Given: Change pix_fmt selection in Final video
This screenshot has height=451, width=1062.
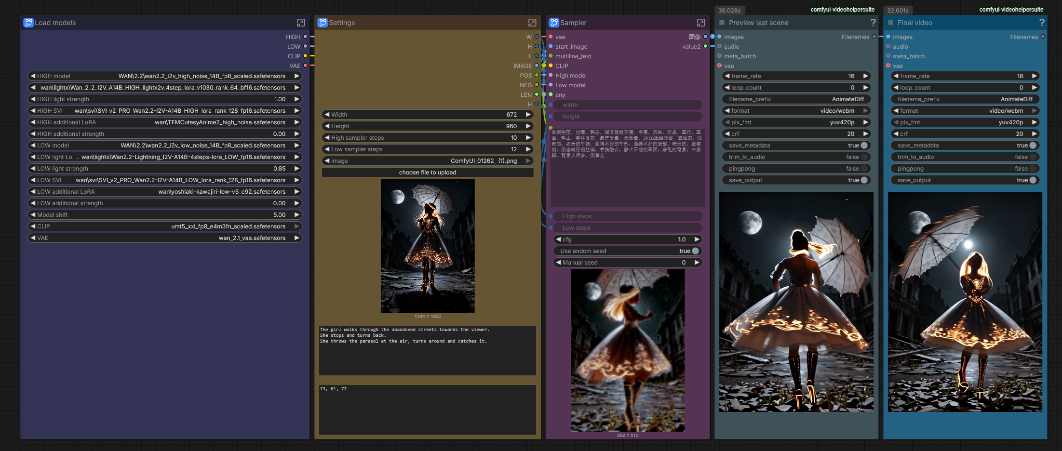Looking at the screenshot, I should coord(965,122).
